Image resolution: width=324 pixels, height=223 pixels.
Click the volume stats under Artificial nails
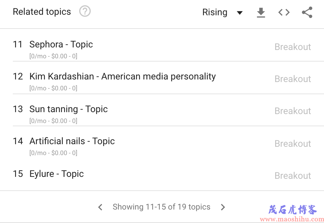coord(53,153)
